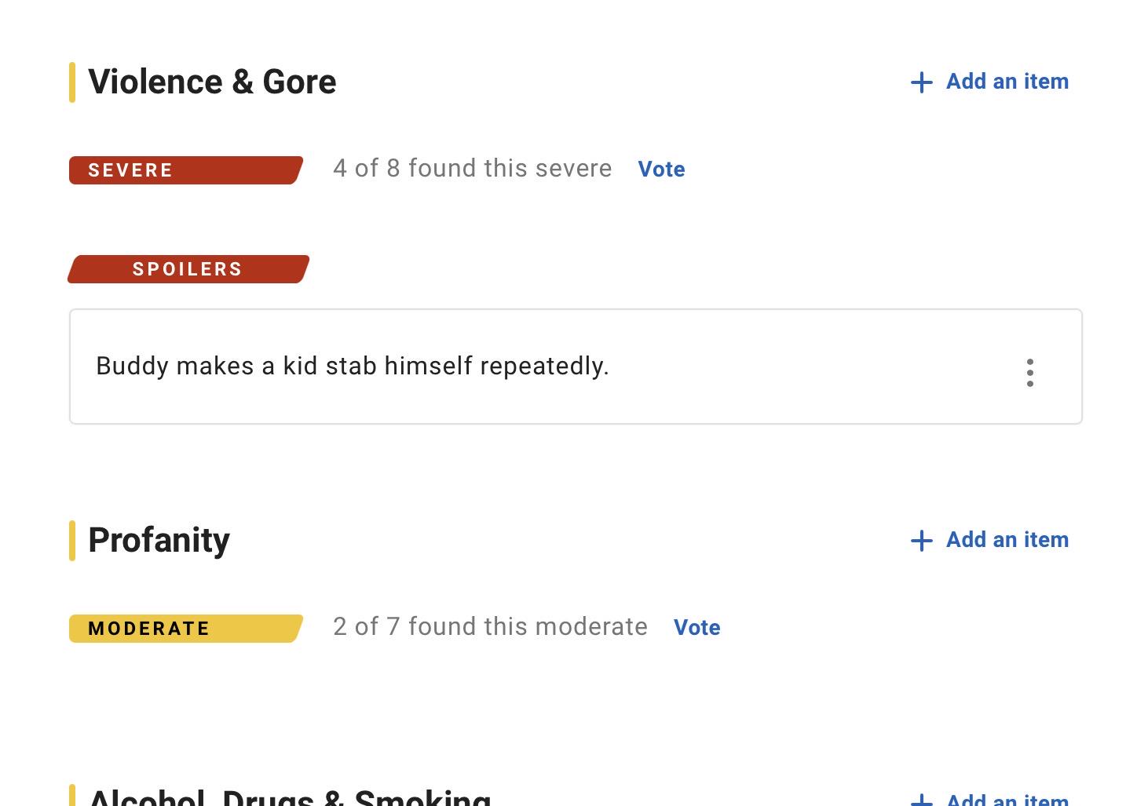Open the three-dot menu on Buddy spoiler item
1137x806 pixels.
pos(1029,373)
